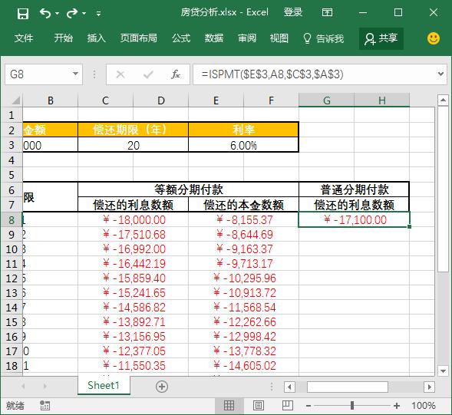Click the macro recording status icon
This screenshot has height=415, width=452.
pyautogui.click(x=45, y=406)
